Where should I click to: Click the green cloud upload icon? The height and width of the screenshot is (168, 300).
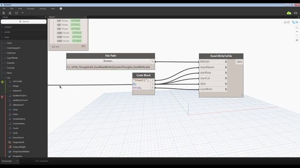click(289, 13)
